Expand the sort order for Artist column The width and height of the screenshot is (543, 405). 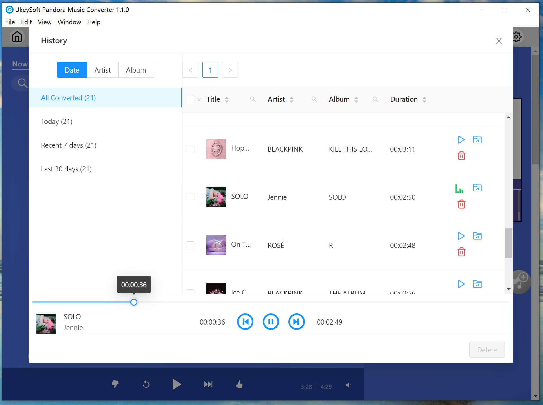click(292, 99)
